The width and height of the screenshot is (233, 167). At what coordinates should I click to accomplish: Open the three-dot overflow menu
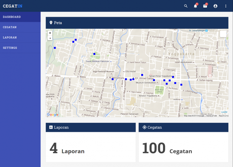(226, 6)
